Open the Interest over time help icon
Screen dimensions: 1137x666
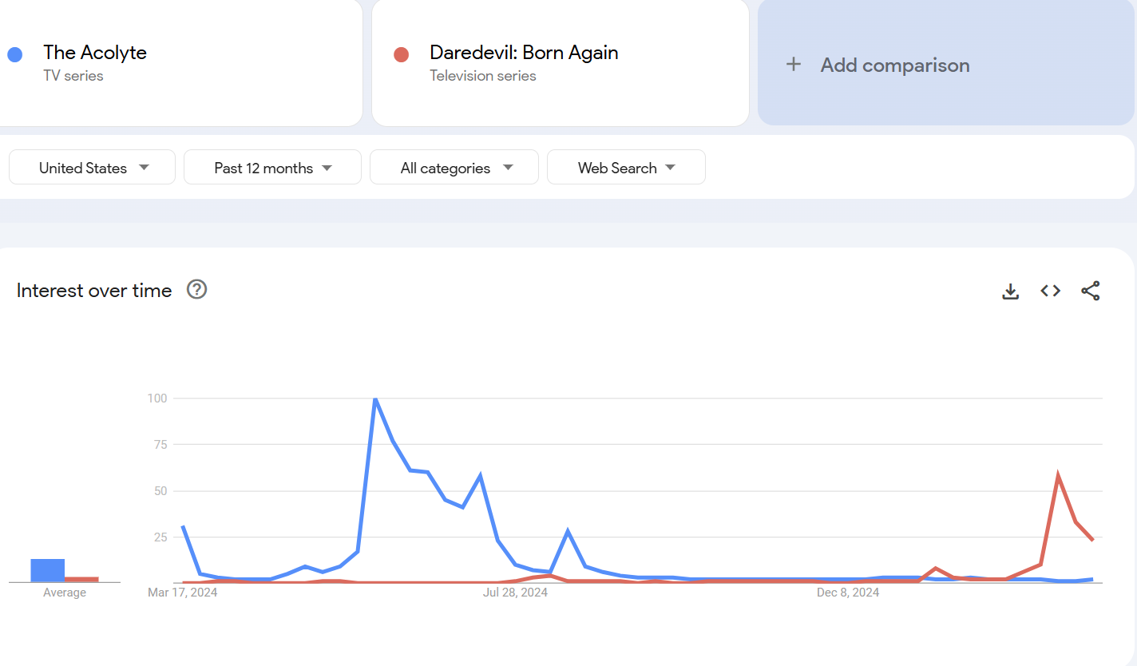pos(197,290)
